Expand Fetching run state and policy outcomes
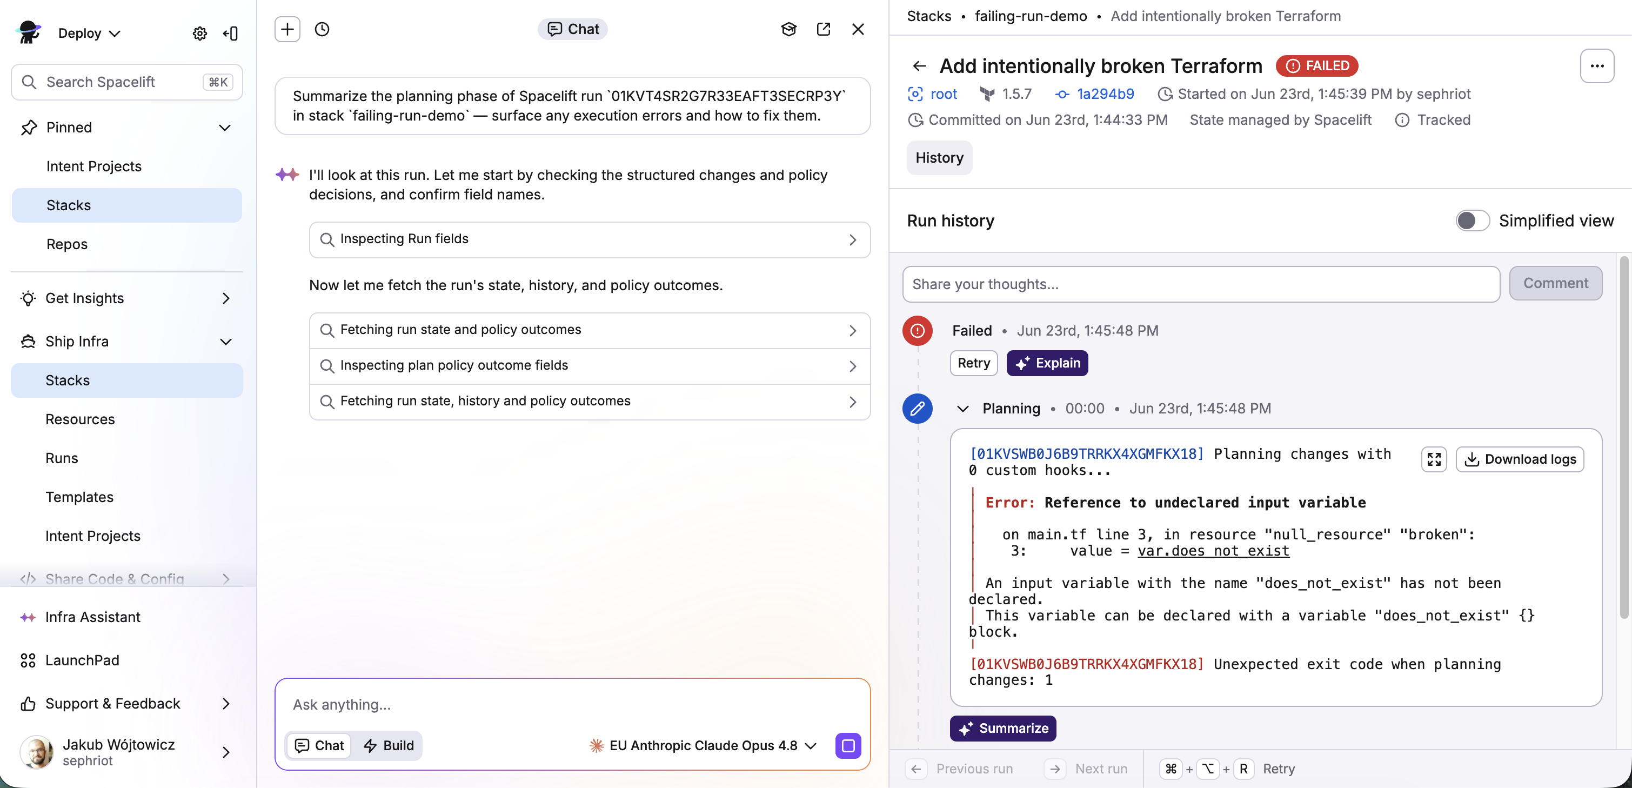1632x788 pixels. click(590, 331)
